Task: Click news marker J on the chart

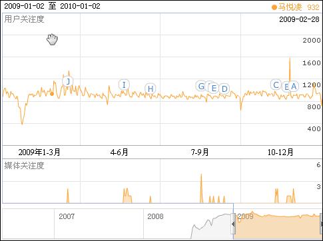Action: point(68,81)
